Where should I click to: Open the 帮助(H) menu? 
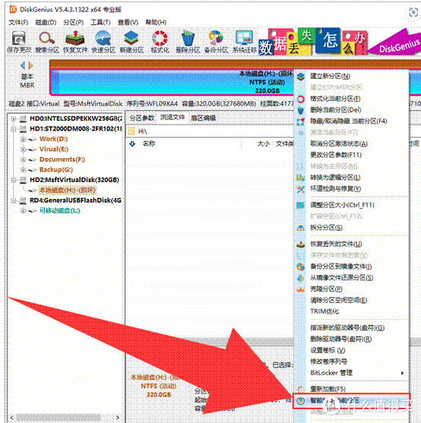click(x=156, y=22)
